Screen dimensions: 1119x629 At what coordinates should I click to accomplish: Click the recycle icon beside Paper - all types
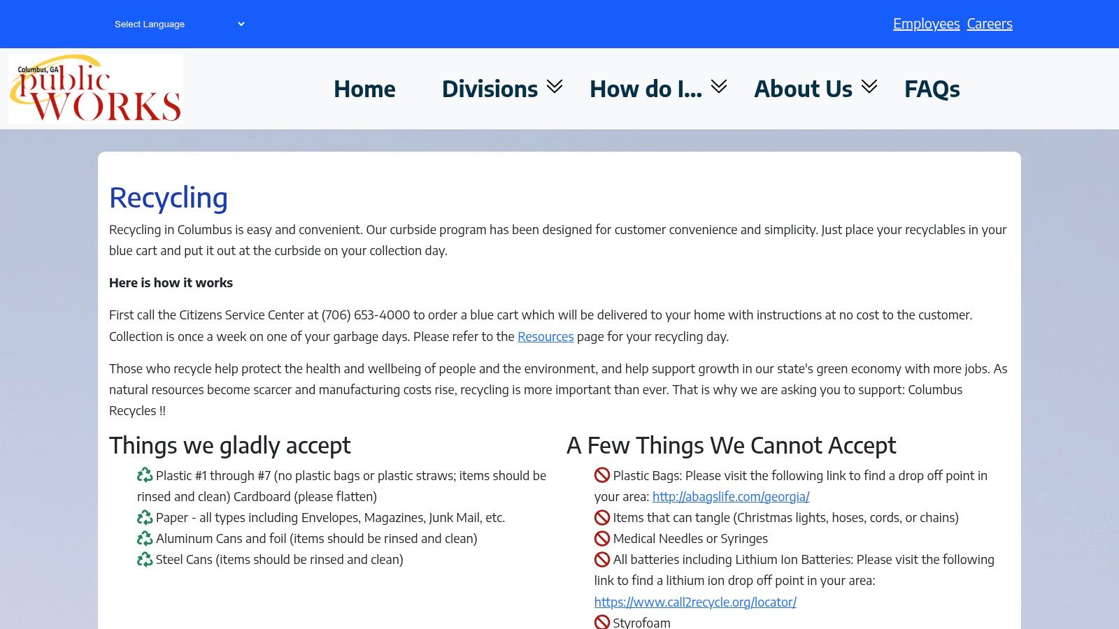point(145,517)
